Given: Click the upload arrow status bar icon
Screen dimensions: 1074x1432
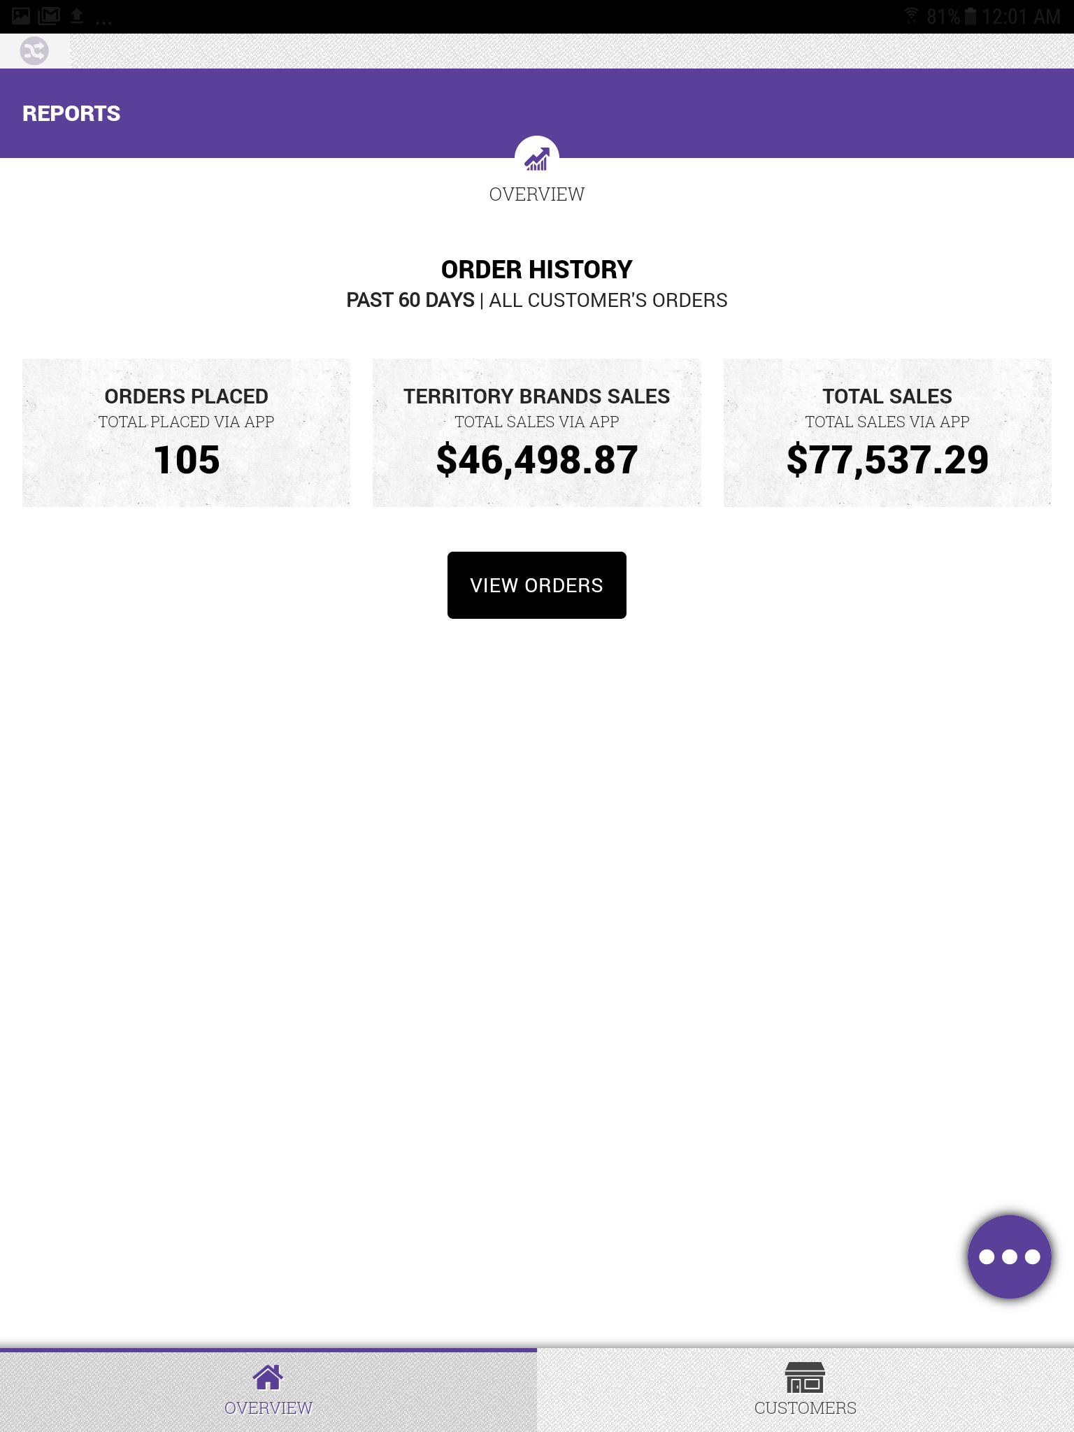Looking at the screenshot, I should click(x=77, y=16).
